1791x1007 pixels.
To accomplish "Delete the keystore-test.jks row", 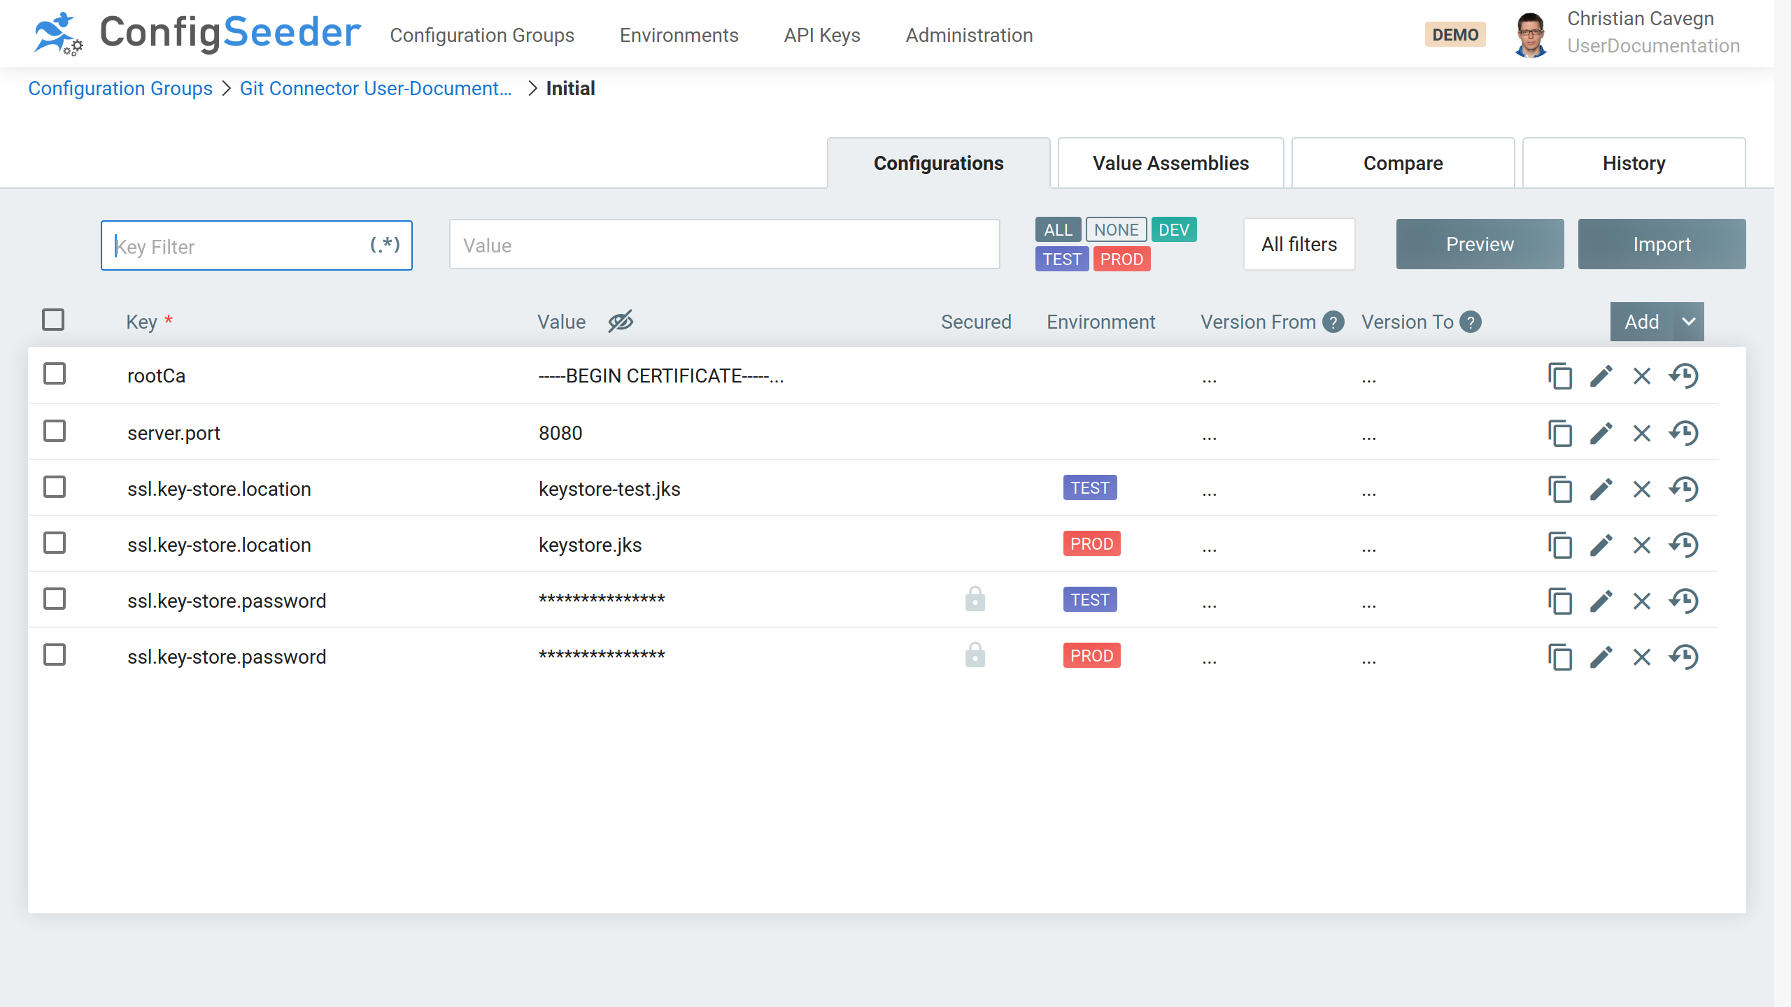I will point(1641,489).
